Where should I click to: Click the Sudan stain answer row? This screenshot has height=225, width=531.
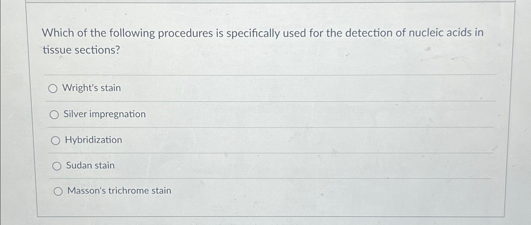pyautogui.click(x=252, y=166)
